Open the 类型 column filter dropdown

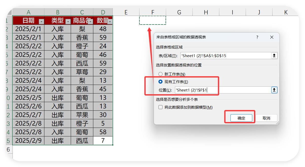[x=68, y=21]
